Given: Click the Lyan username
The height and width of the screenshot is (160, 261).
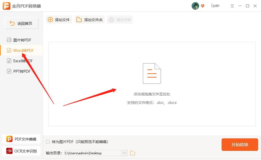Looking at the screenshot, I should [215, 5].
